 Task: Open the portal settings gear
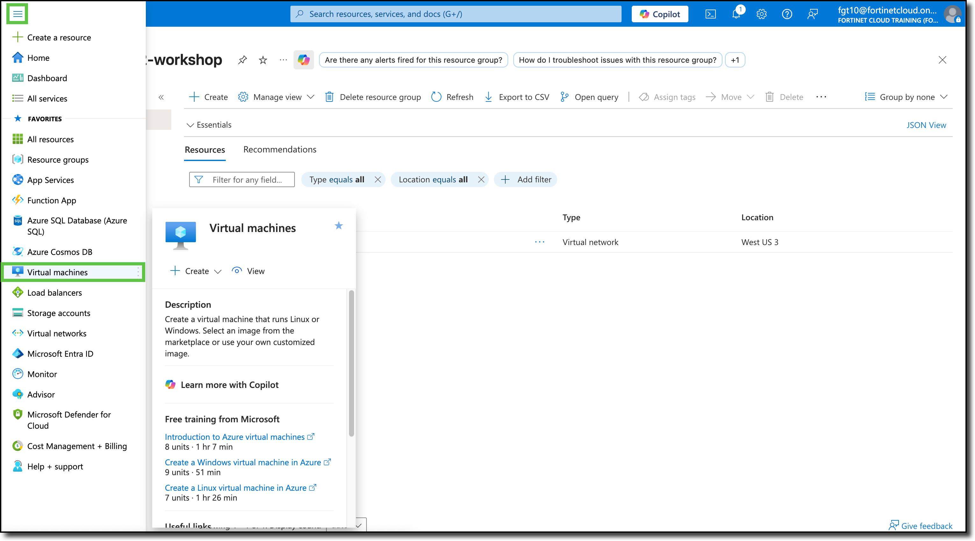(762, 14)
